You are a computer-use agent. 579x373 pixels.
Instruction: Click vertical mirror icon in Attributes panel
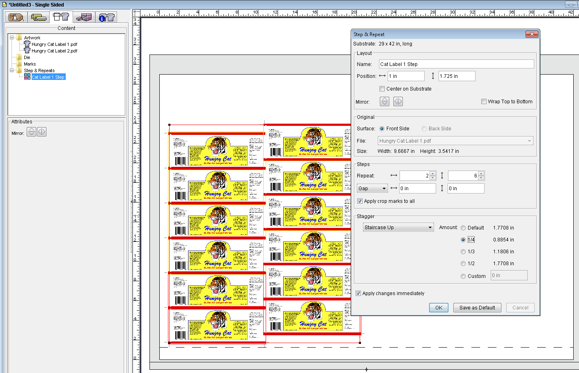[31, 132]
